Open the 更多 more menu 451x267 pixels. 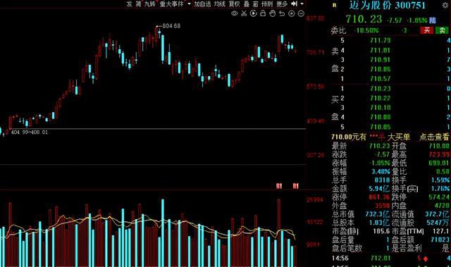point(282,4)
